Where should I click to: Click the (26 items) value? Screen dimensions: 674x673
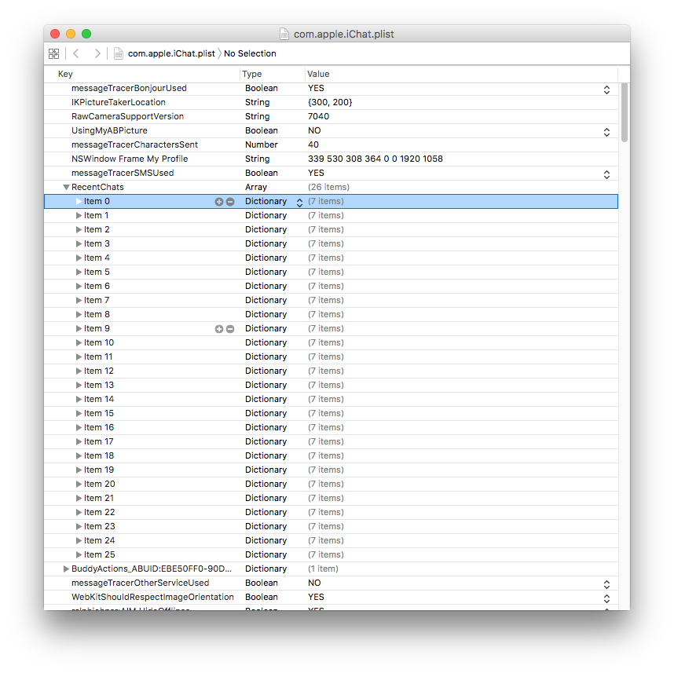329,188
